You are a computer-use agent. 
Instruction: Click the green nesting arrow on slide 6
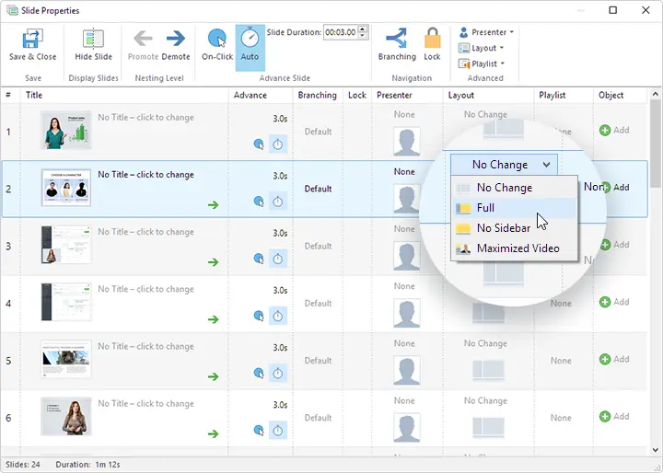[213, 433]
